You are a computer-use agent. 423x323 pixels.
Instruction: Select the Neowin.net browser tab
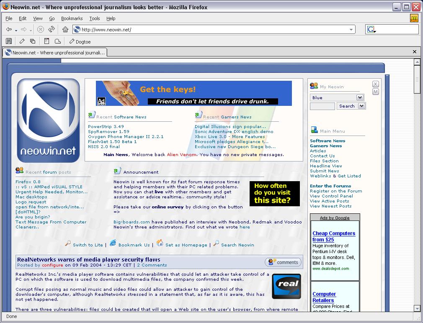click(55, 53)
